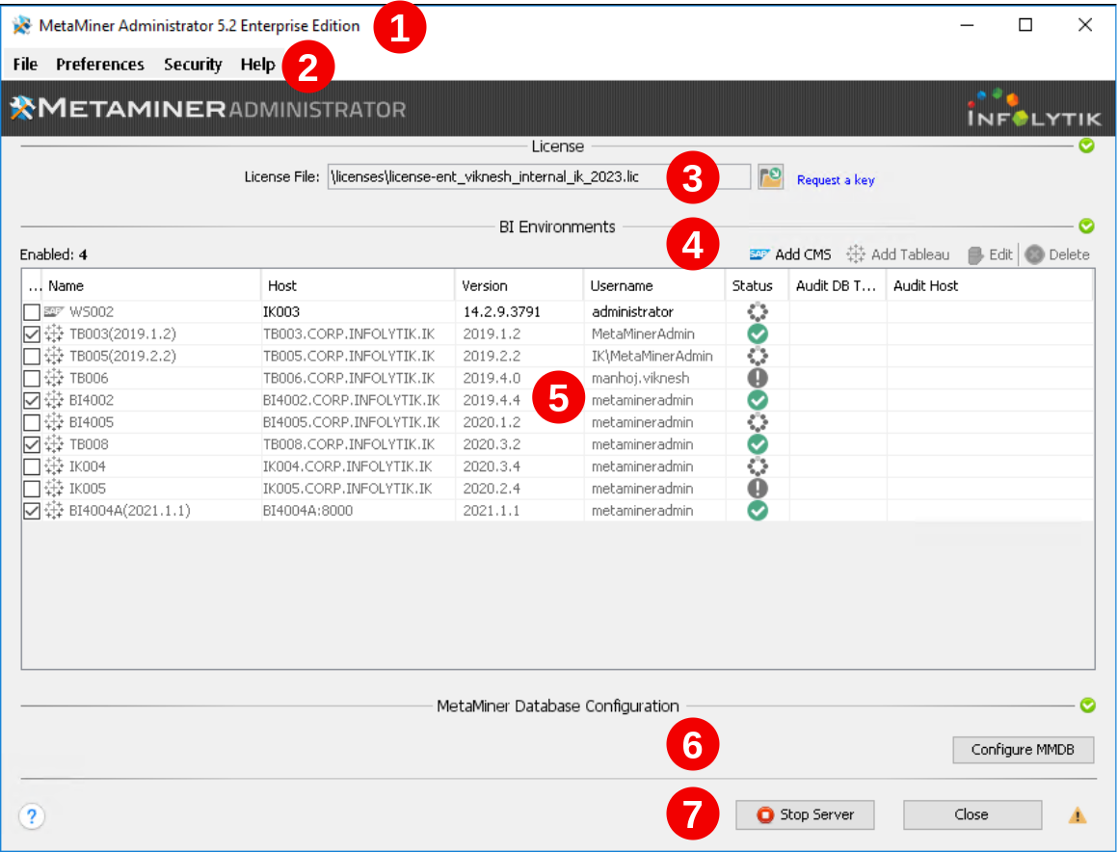Uncheck the BI4002 environment checkbox
Screen dimensions: 1118x853
point(32,400)
